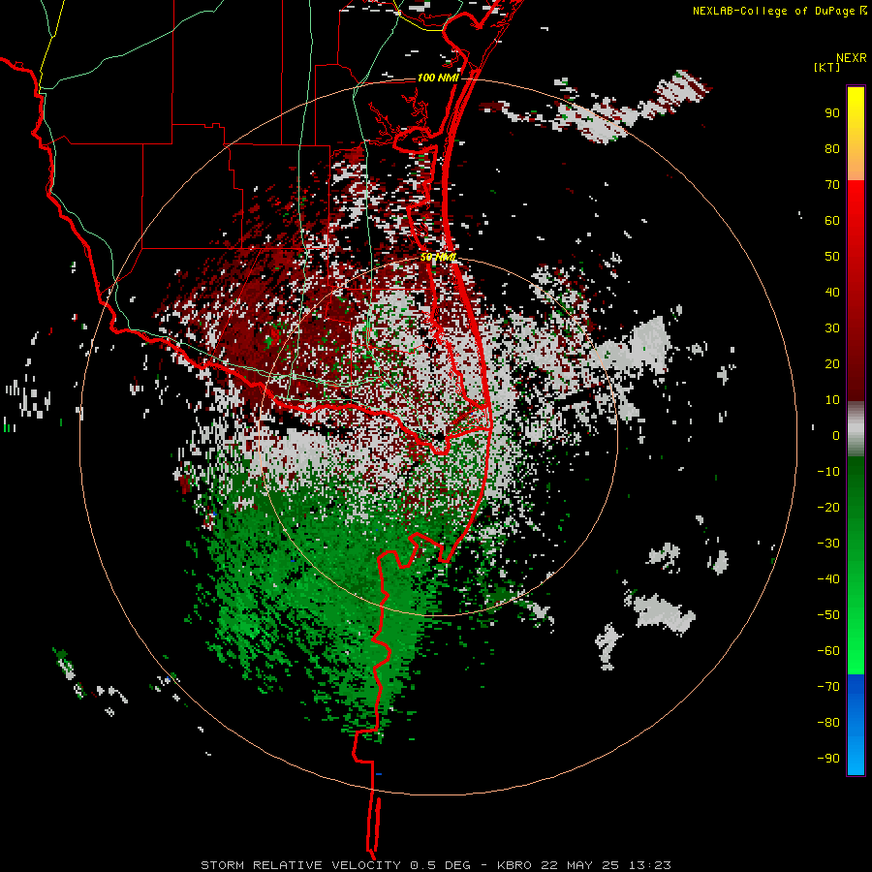The height and width of the screenshot is (872, 872).
Task: Click the 80 value on the velocity scale
Action: 832,149
